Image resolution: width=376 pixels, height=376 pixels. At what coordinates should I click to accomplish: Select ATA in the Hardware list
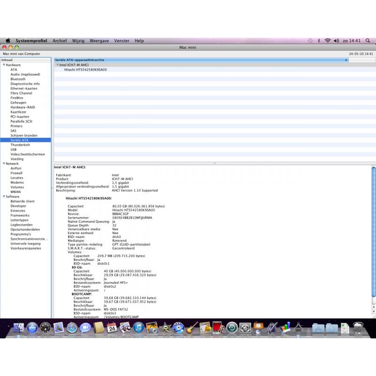point(14,70)
